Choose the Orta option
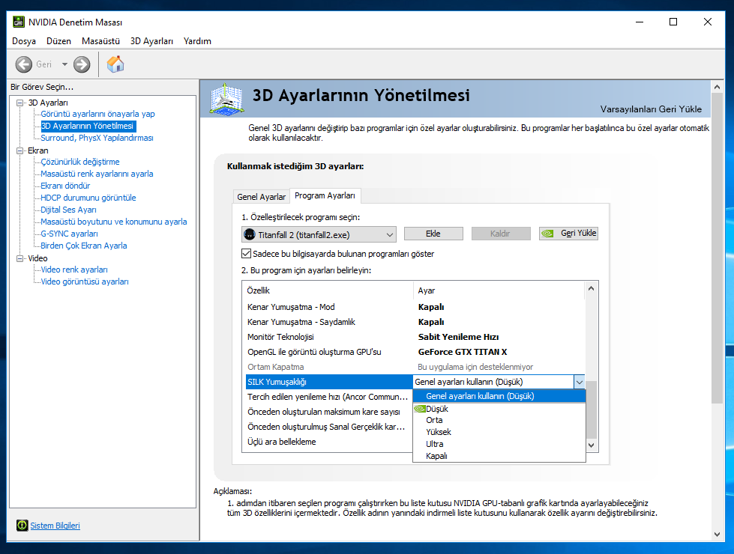This screenshot has height=554, width=734. tap(499, 420)
